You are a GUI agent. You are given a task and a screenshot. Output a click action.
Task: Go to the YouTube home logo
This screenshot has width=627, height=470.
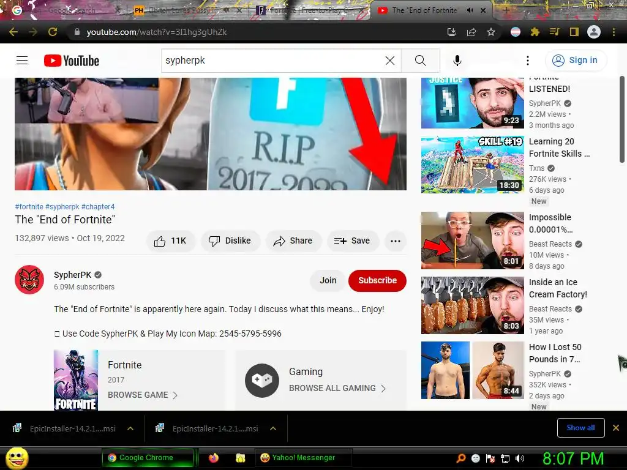72,61
